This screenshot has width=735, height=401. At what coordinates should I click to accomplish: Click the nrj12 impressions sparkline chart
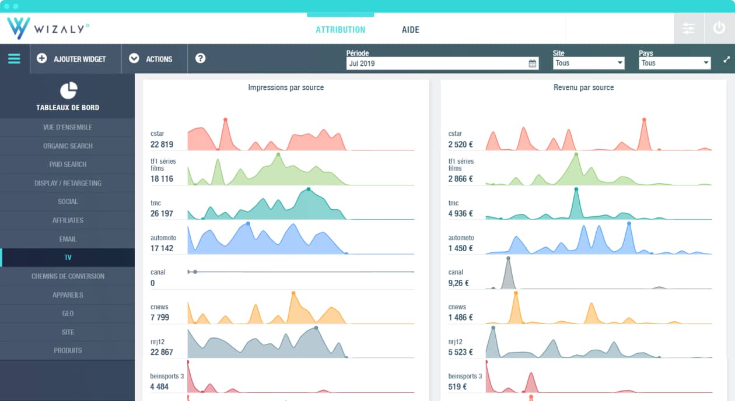[x=301, y=343]
